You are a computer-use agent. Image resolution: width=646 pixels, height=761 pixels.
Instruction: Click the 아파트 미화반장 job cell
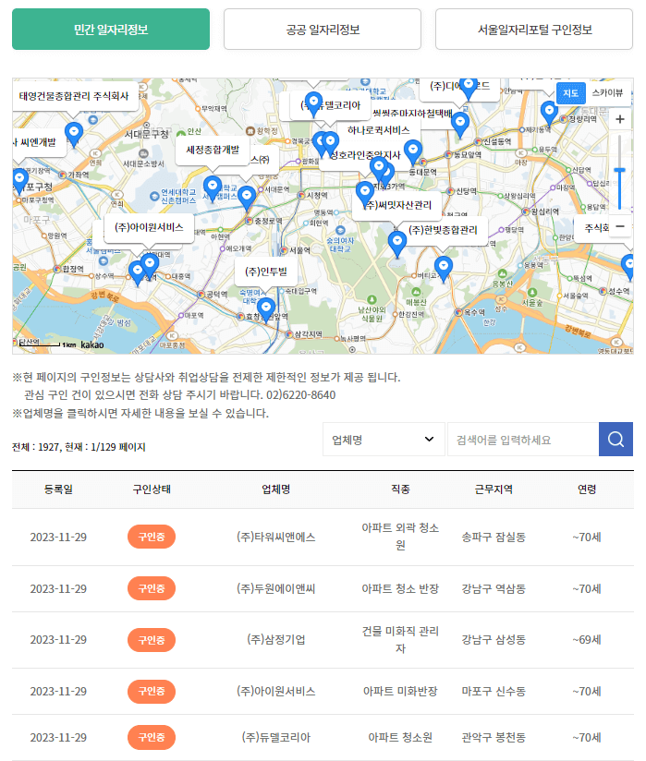pyautogui.click(x=400, y=691)
